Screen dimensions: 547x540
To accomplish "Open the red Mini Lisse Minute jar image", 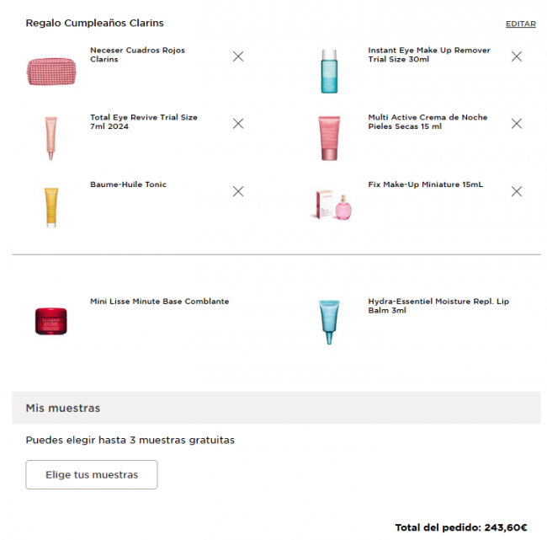I will [x=51, y=321].
